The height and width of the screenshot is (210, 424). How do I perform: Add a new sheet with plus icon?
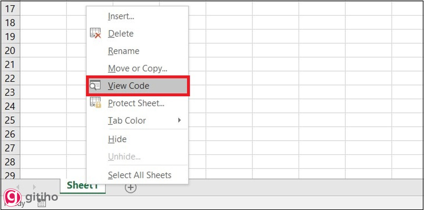[x=131, y=188]
